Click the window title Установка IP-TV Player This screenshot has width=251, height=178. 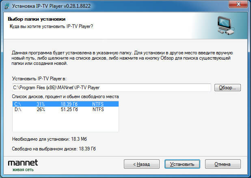pos(51,6)
